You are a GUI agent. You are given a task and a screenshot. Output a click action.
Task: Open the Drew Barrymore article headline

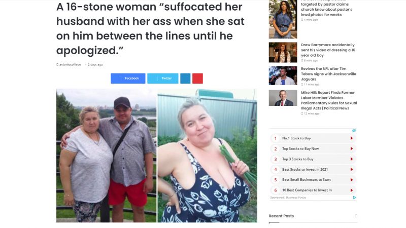[328, 50]
